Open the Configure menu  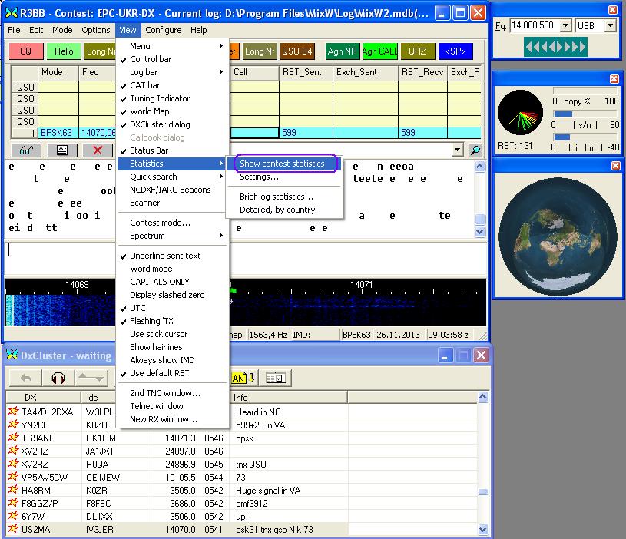[163, 30]
